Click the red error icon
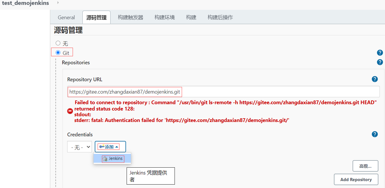This screenshot has width=385, height=188. click(x=70, y=111)
